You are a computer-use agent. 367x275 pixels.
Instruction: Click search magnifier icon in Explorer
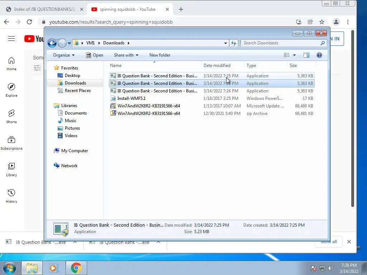[323, 43]
